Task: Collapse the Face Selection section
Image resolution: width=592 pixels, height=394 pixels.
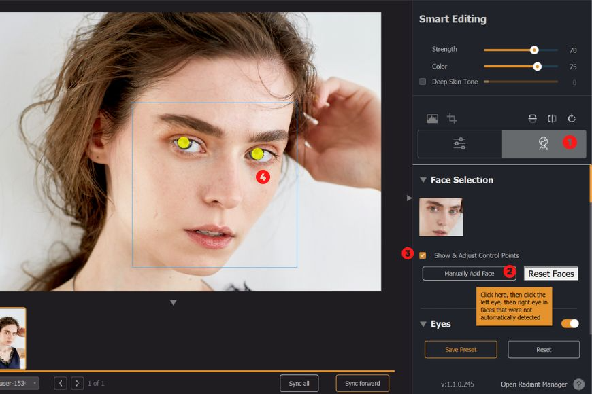Action: (x=423, y=180)
